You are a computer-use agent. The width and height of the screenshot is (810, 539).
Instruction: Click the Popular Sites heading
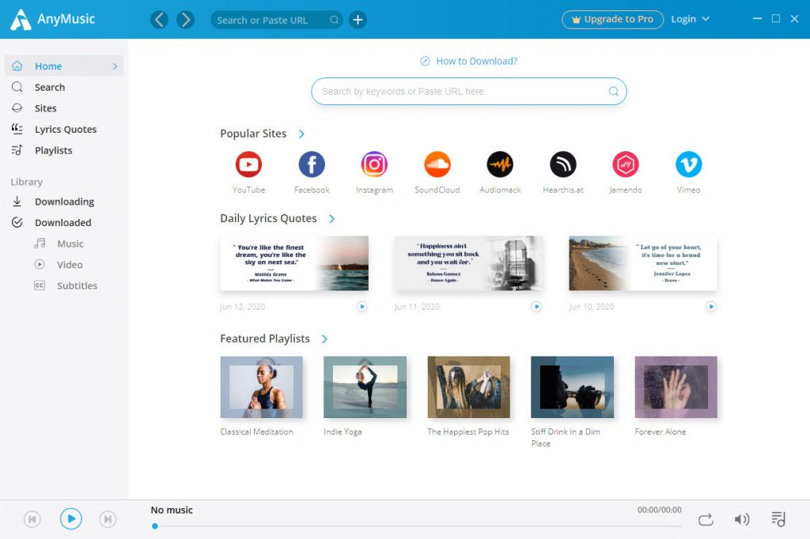point(253,134)
